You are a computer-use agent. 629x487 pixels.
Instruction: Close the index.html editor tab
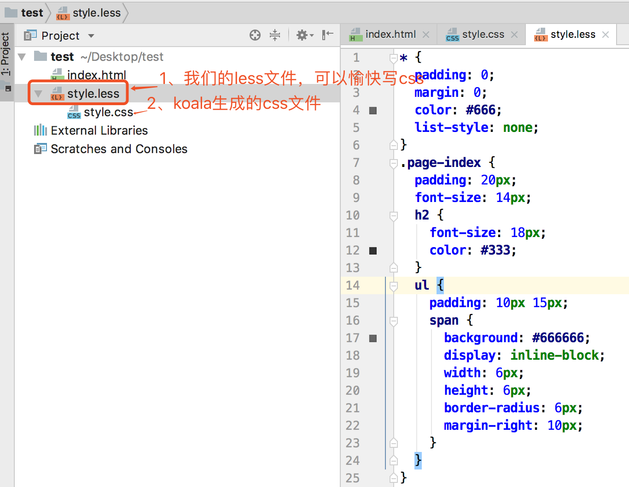[x=426, y=35]
